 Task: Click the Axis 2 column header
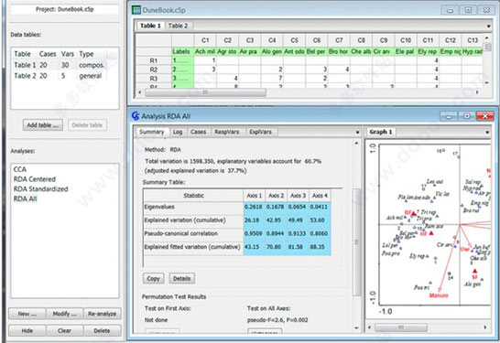(x=277, y=196)
